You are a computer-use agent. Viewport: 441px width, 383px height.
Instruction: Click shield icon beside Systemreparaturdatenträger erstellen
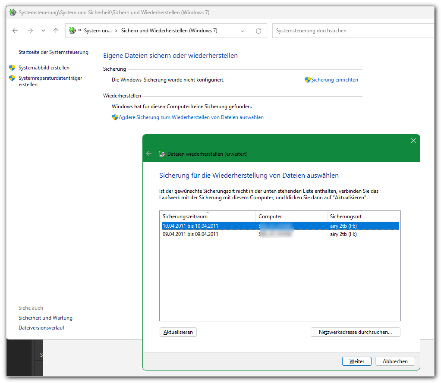[x=12, y=78]
